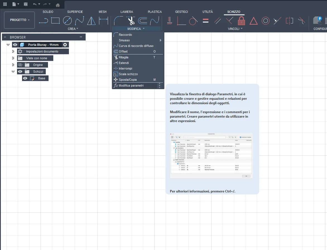Expand the Smusso submenu arrow
The height and width of the screenshot is (250, 327).
click(161, 40)
